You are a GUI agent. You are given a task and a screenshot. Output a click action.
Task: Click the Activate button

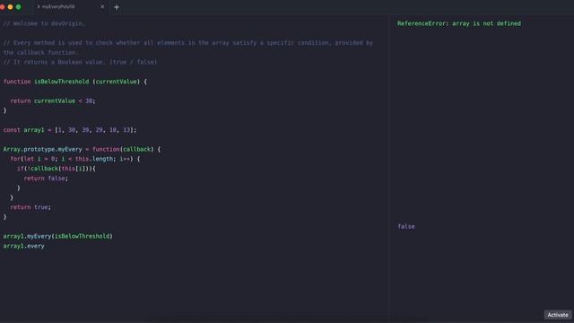point(558,315)
